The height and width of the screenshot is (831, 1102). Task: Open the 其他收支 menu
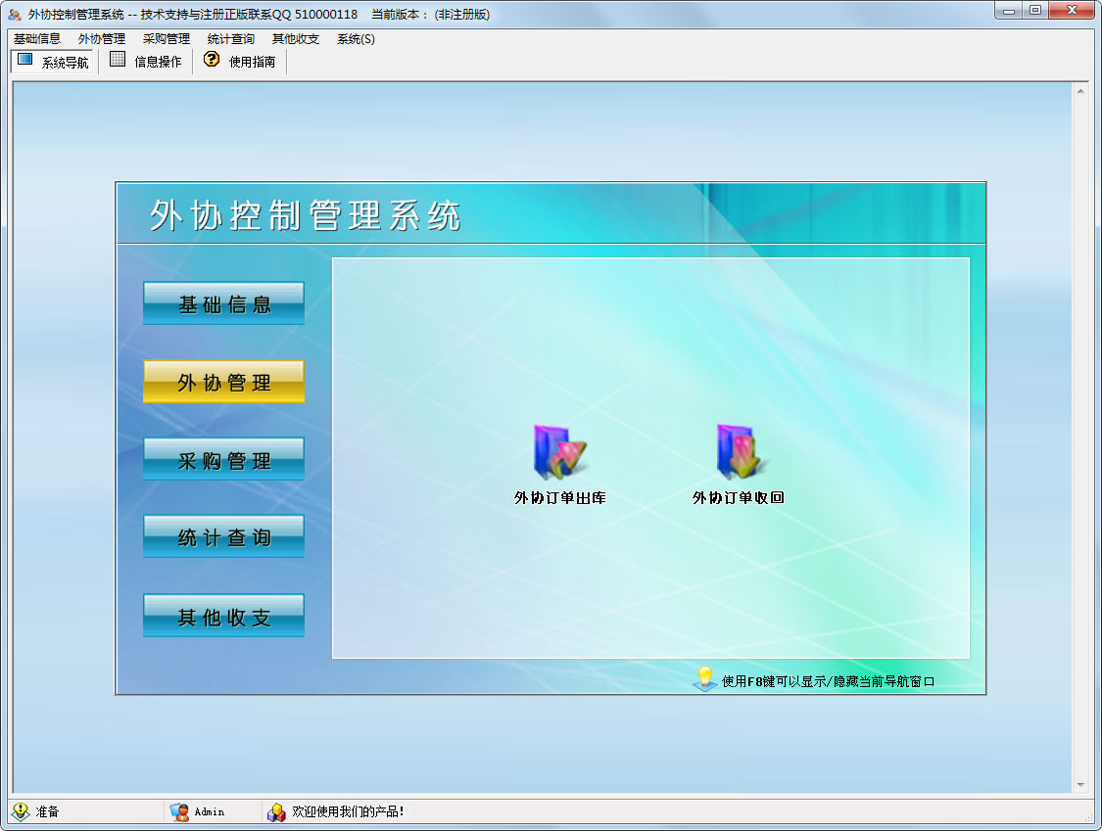(296, 38)
